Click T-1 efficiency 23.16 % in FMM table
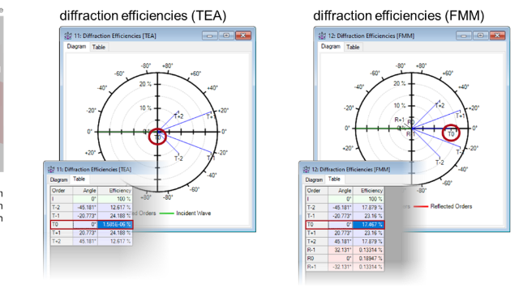Screen dimensions: 519x291 (368, 216)
